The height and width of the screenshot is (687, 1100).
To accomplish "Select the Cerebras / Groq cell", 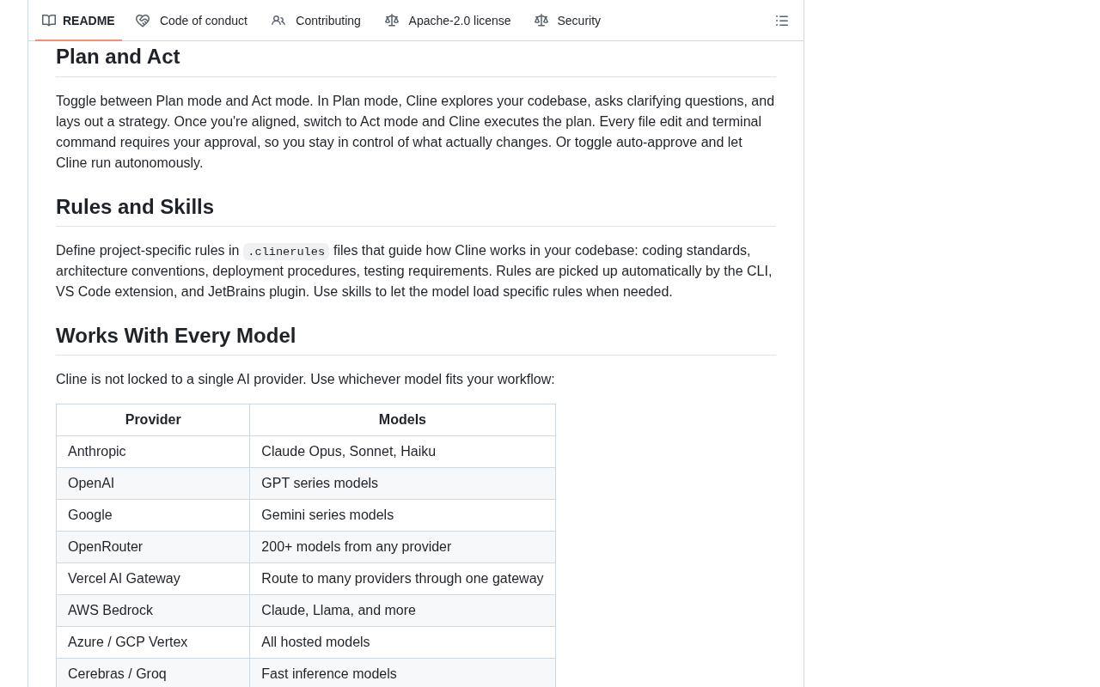I will (153, 674).
